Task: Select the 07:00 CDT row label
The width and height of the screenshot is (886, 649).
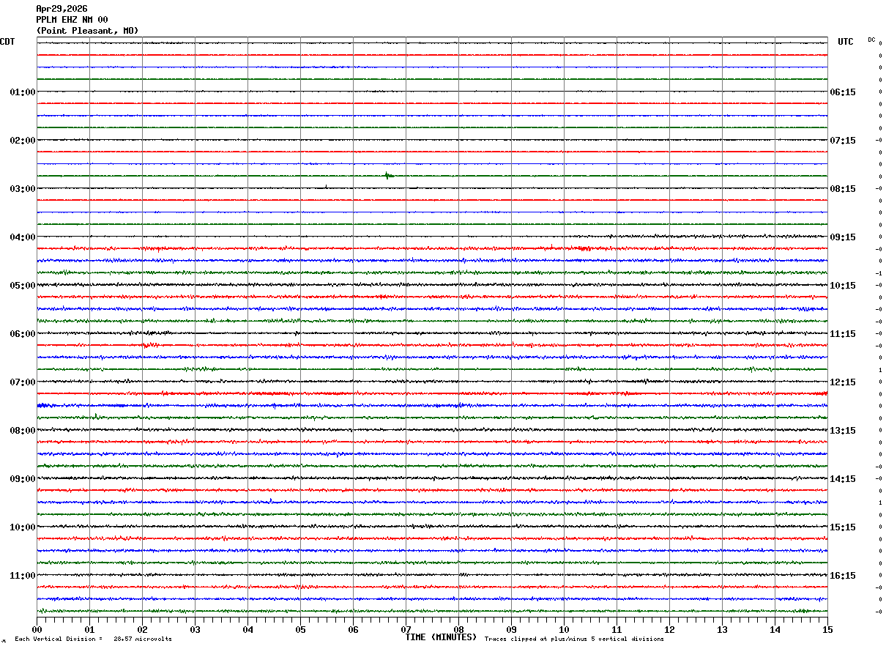Action: pos(23,382)
